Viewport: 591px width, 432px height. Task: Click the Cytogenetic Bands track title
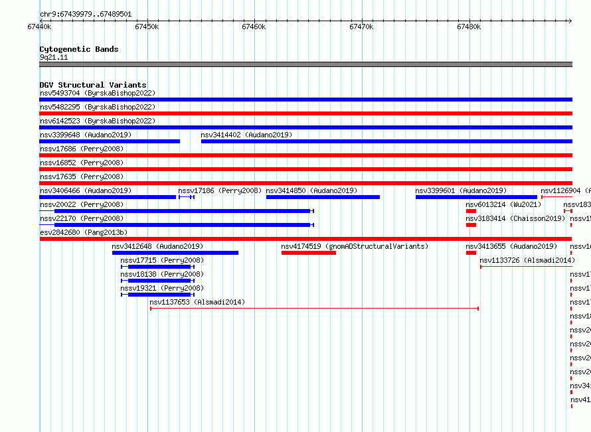pos(79,49)
